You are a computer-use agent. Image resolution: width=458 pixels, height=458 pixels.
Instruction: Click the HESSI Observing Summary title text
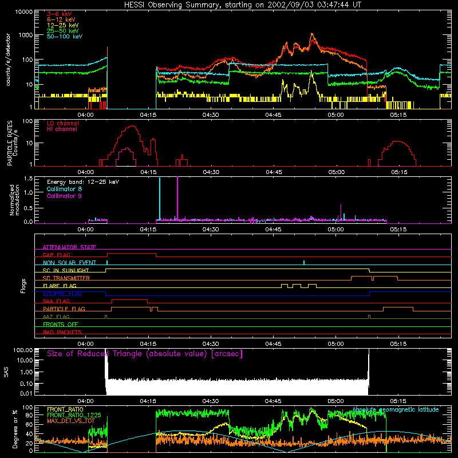242,5
